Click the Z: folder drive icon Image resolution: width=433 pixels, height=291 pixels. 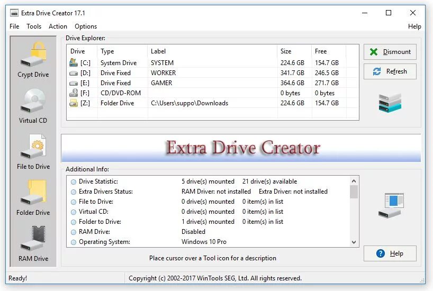74,103
